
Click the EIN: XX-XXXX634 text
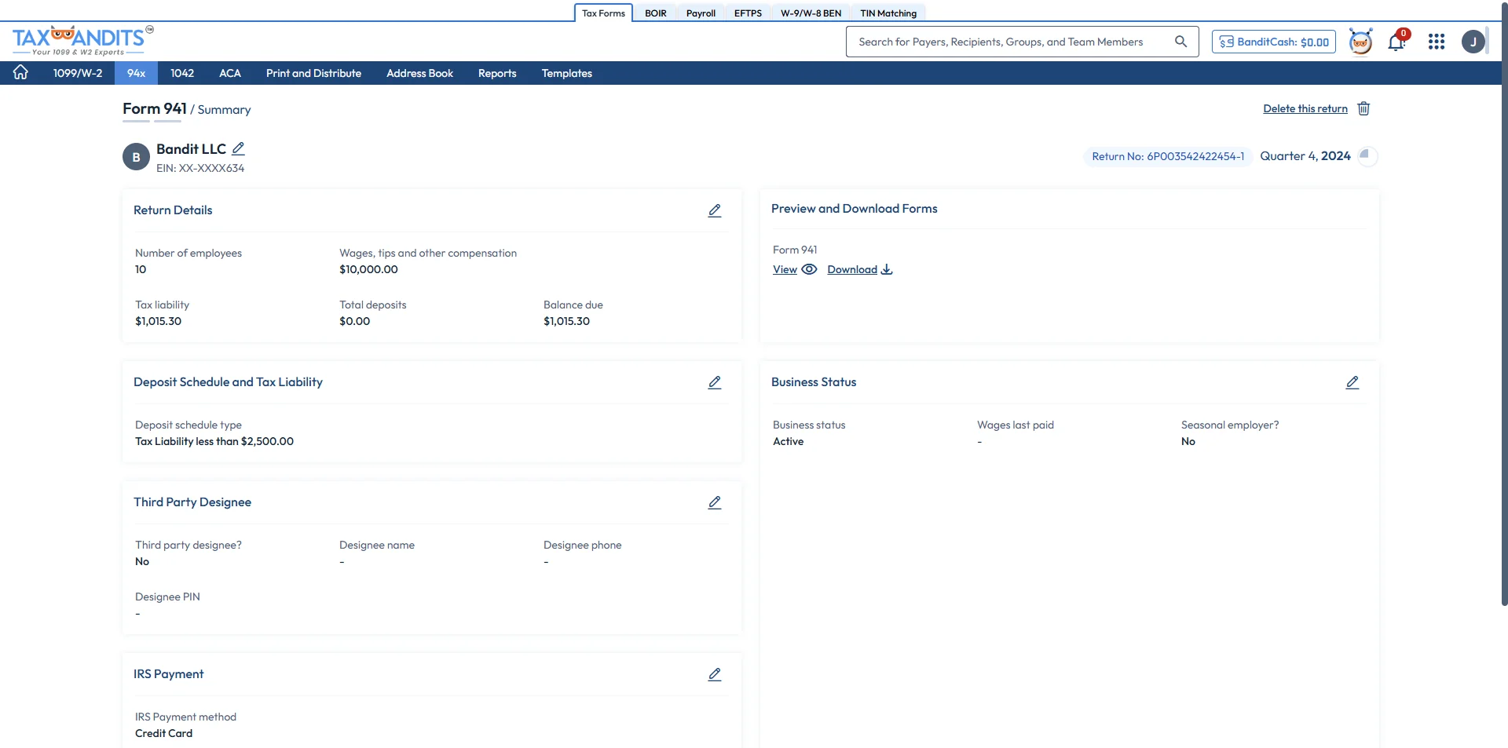pyautogui.click(x=200, y=168)
